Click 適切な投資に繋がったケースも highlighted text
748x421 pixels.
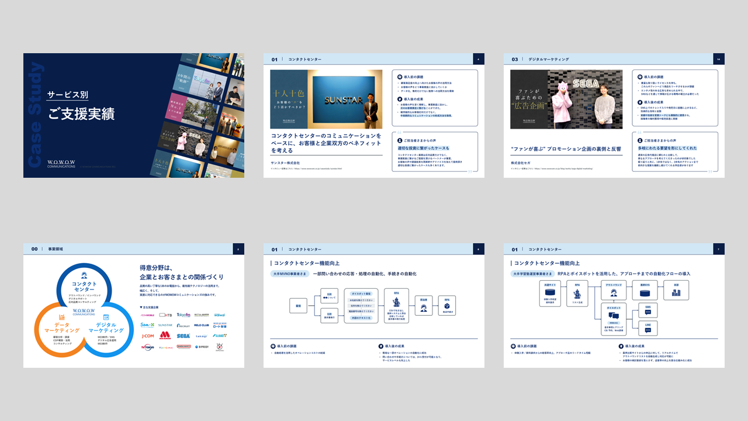[x=424, y=148]
